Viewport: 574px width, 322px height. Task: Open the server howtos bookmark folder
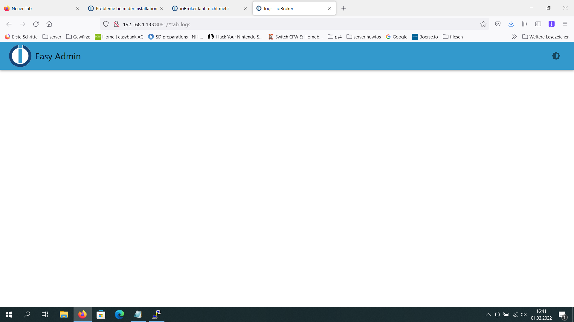(x=364, y=37)
